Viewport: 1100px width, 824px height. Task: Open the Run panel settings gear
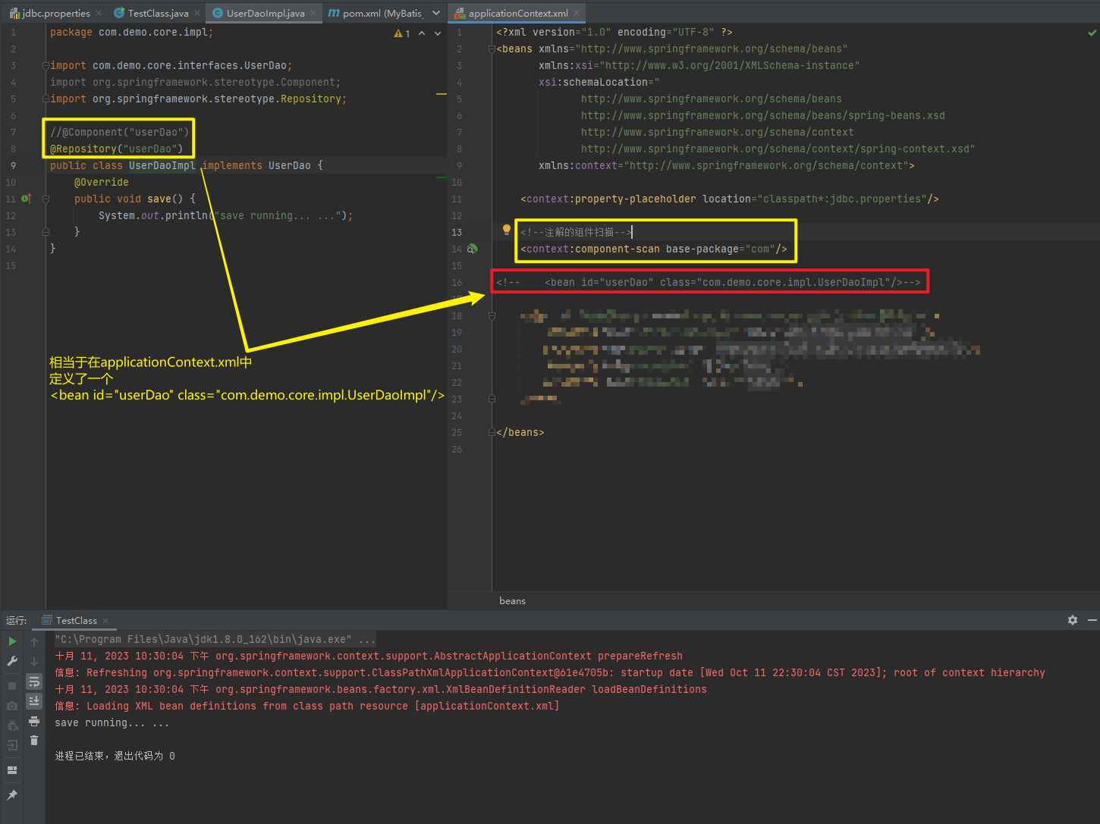coord(1072,620)
